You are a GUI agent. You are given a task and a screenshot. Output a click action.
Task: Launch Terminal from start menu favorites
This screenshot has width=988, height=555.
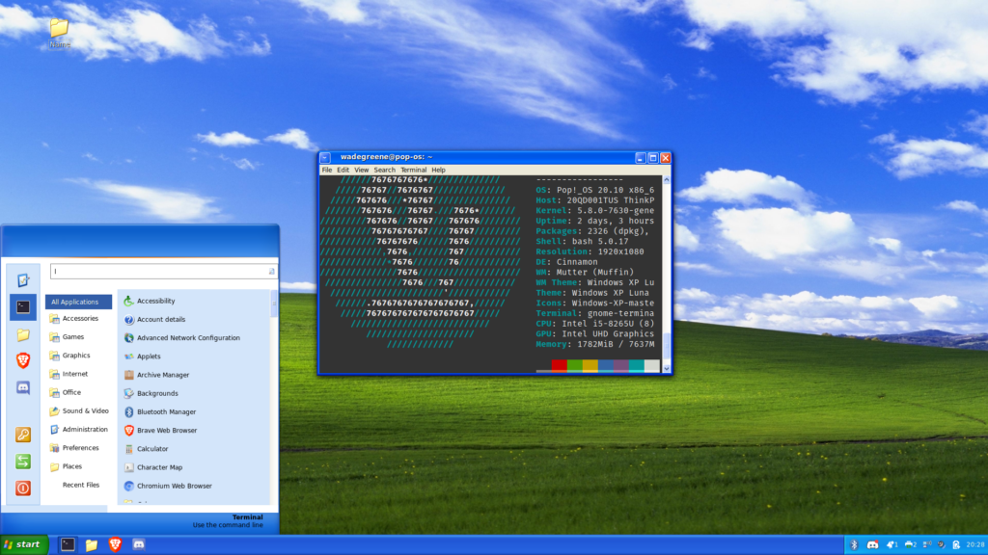[x=23, y=307]
